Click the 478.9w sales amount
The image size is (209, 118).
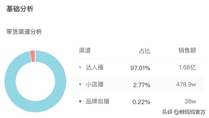tap(186, 84)
